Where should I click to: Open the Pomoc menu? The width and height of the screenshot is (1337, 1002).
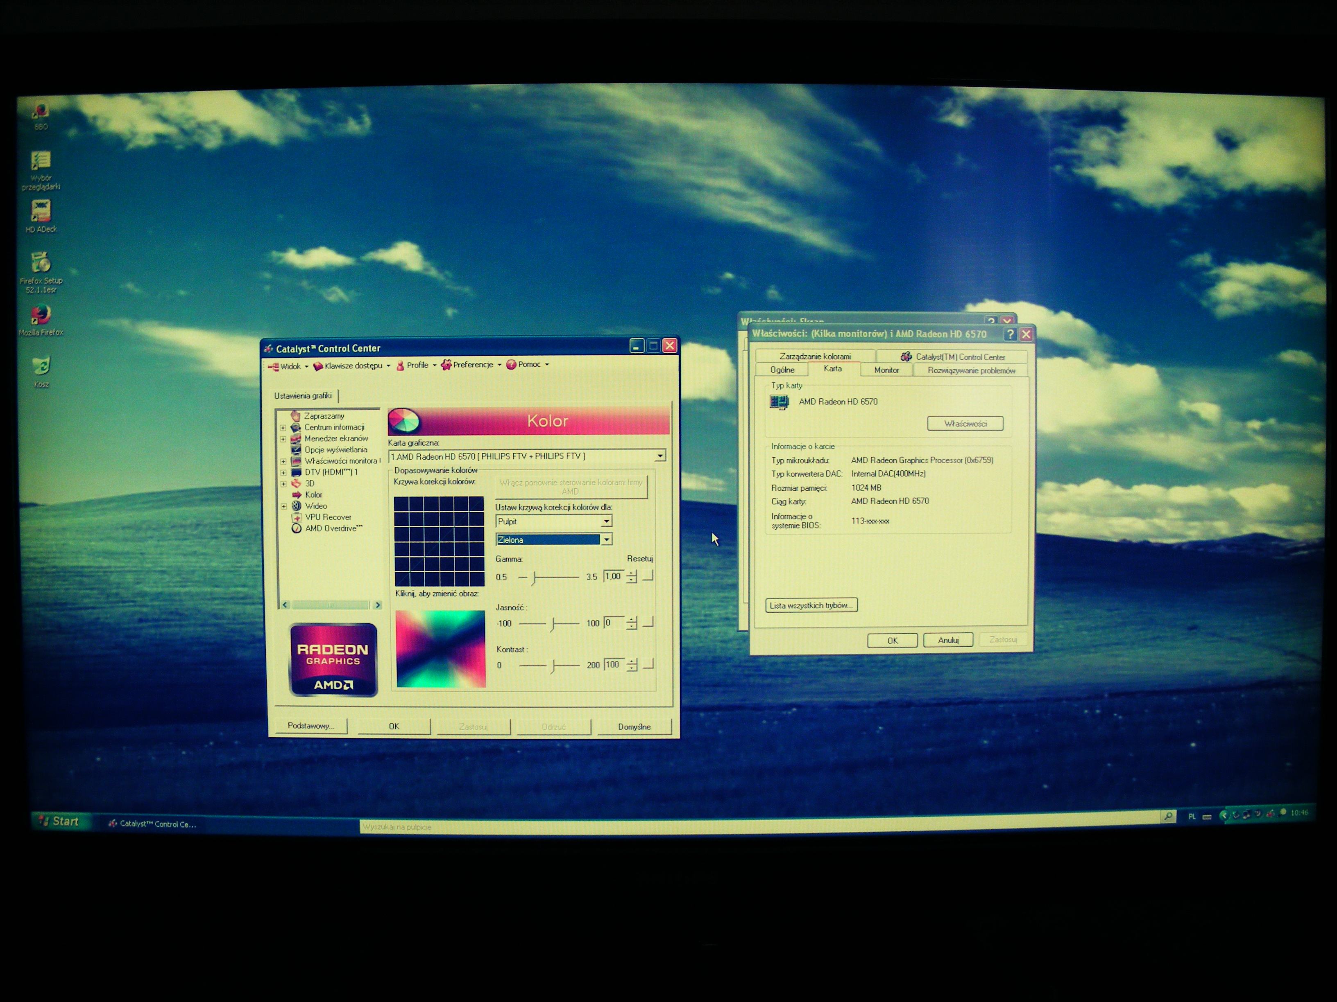tap(528, 364)
